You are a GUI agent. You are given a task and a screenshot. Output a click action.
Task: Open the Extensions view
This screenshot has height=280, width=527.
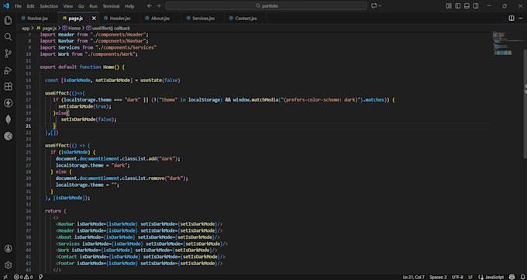pos(8,87)
